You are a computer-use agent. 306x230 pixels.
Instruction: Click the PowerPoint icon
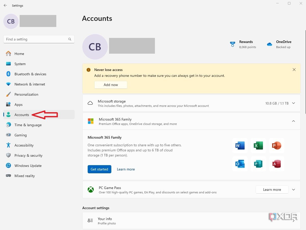(276, 145)
